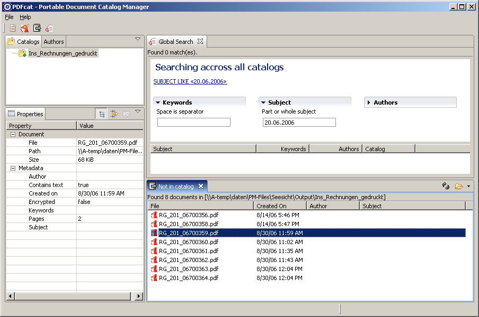Screen dimensions: 479x317
Task: Open Global Search from the main toolbar
Action: 49,29
